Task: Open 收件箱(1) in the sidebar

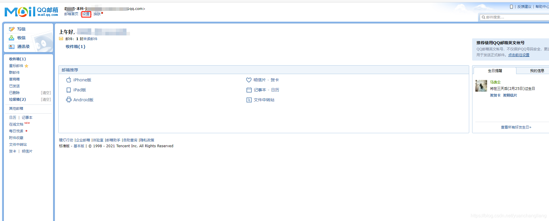Action: pyautogui.click(x=17, y=59)
